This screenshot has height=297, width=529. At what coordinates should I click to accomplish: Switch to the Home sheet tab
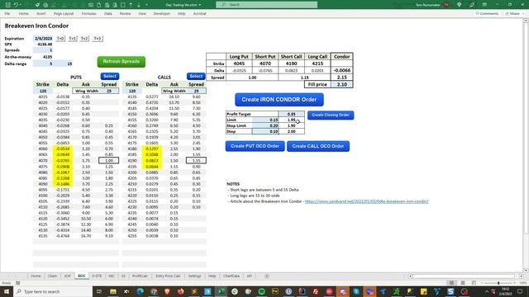[x=36, y=276]
